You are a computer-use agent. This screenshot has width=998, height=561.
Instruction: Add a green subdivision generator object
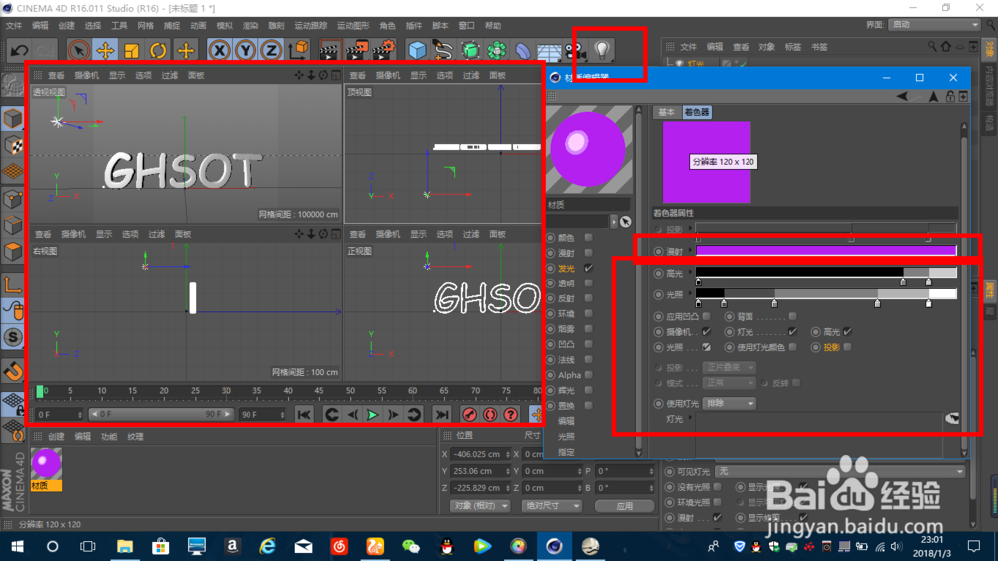click(470, 50)
